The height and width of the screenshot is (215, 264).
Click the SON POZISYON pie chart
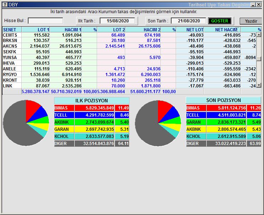(x=158, y=123)
